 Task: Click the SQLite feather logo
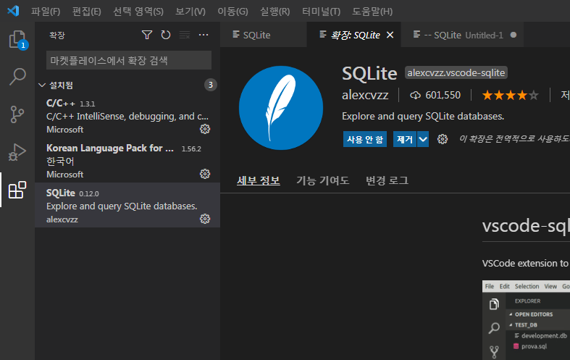pyautogui.click(x=280, y=108)
